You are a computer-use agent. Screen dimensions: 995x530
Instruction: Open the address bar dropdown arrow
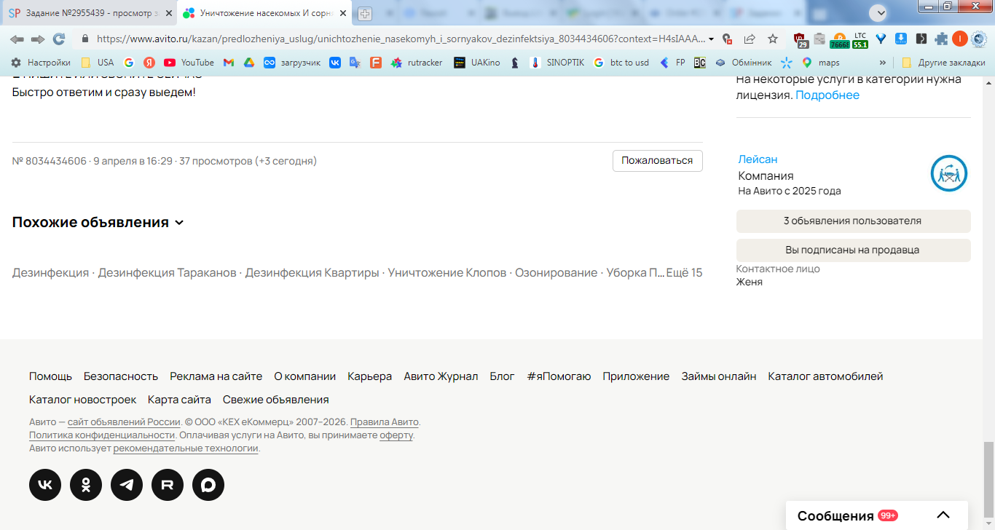(x=711, y=39)
